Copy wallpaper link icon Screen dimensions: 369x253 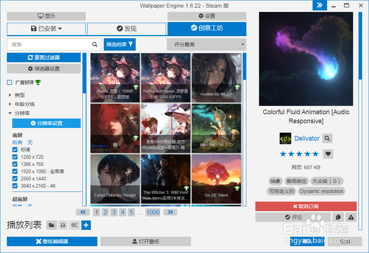[x=338, y=217]
